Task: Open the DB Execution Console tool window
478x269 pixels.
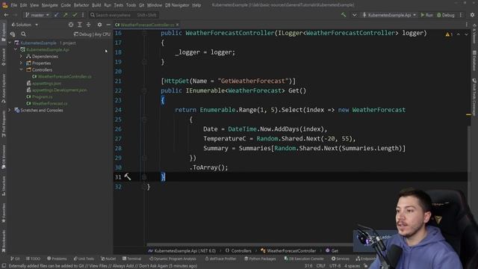Action: [304, 259]
